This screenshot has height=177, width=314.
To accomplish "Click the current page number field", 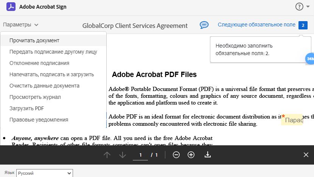I will point(140,155).
